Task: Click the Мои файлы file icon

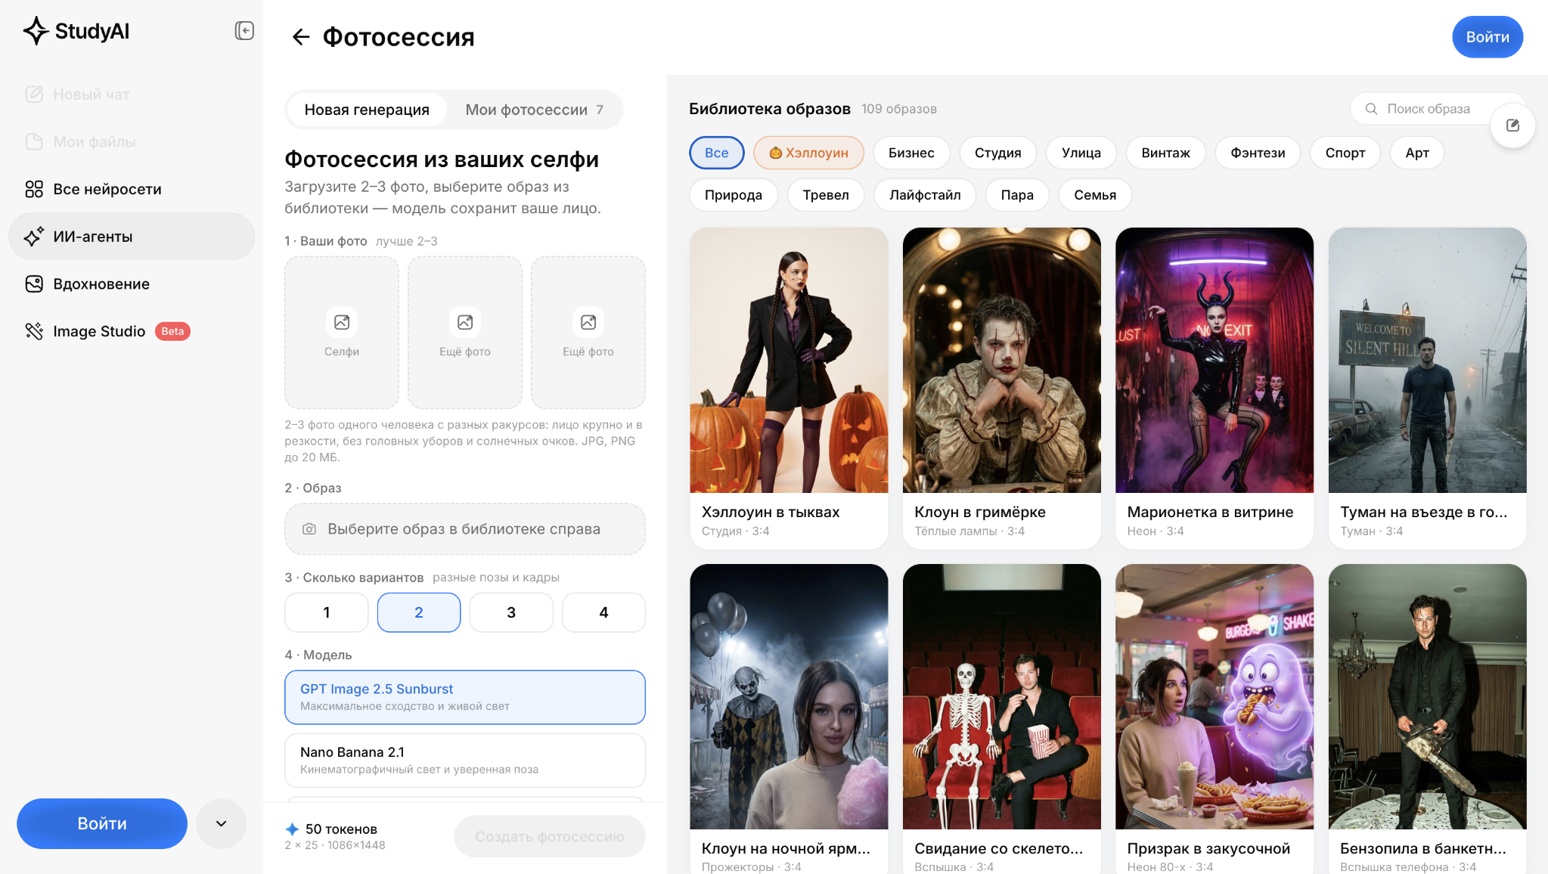Action: point(34,142)
